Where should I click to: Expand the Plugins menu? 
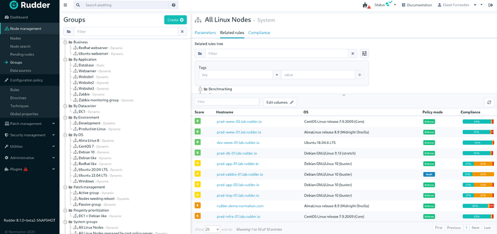coord(29,169)
